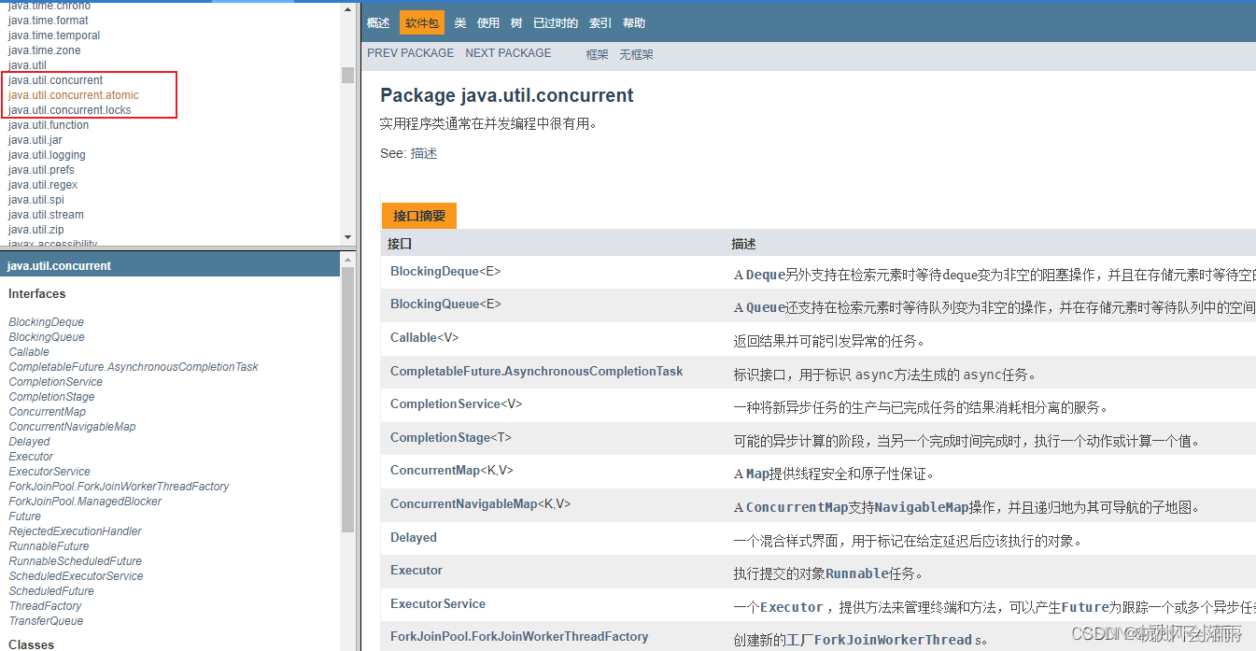1256x651 pixels.
Task: Open ConcurrentNavigableMap<K,V> in interface table
Action: coord(480,504)
